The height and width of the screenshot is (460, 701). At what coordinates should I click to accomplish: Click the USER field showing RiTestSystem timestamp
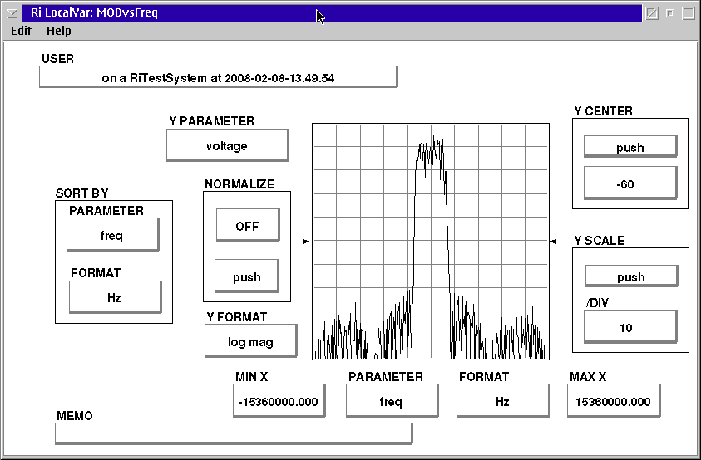pyautogui.click(x=218, y=77)
